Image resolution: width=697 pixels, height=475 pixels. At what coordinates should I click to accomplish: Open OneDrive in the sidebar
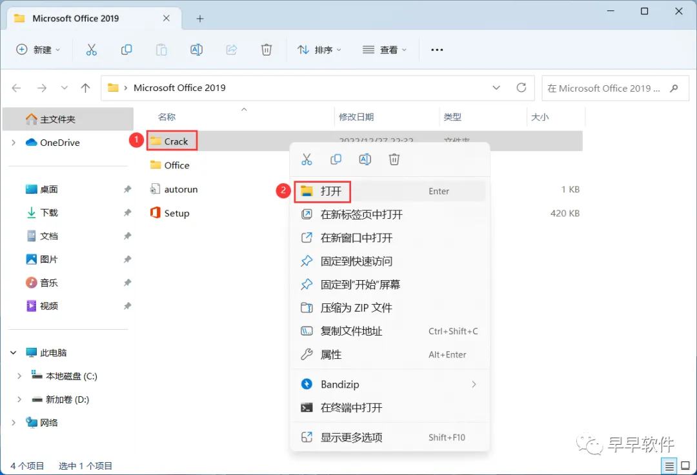(59, 143)
